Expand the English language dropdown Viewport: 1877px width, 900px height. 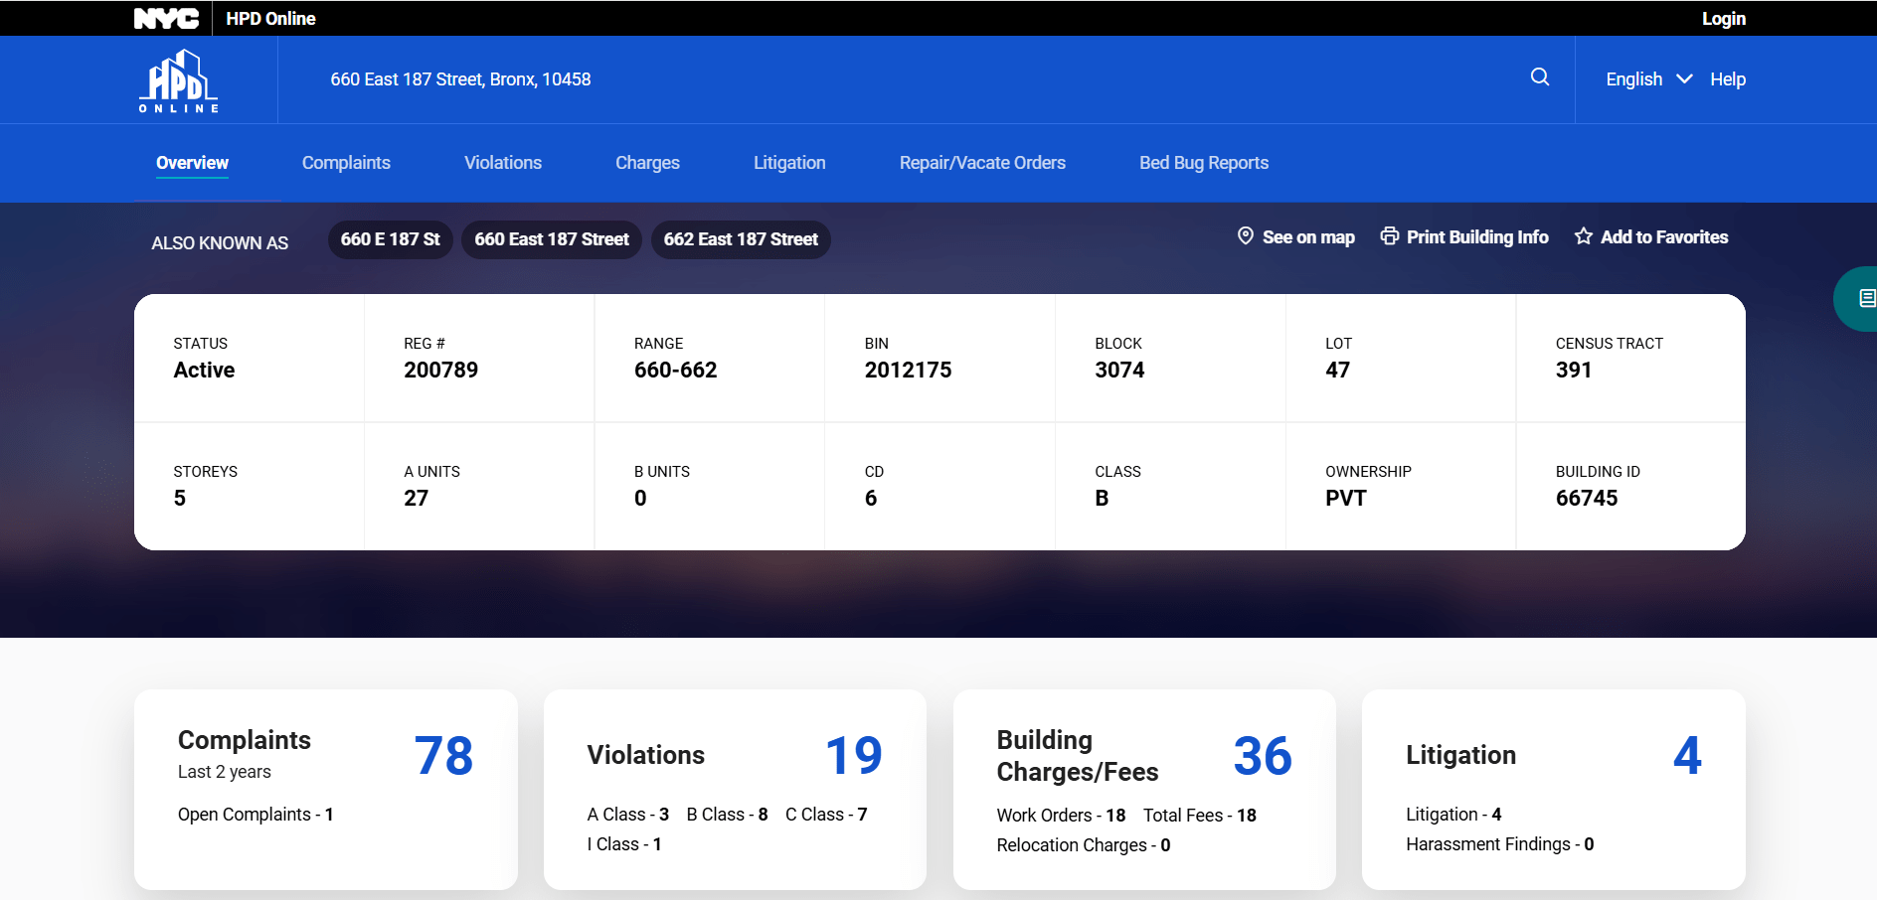pyautogui.click(x=1648, y=79)
